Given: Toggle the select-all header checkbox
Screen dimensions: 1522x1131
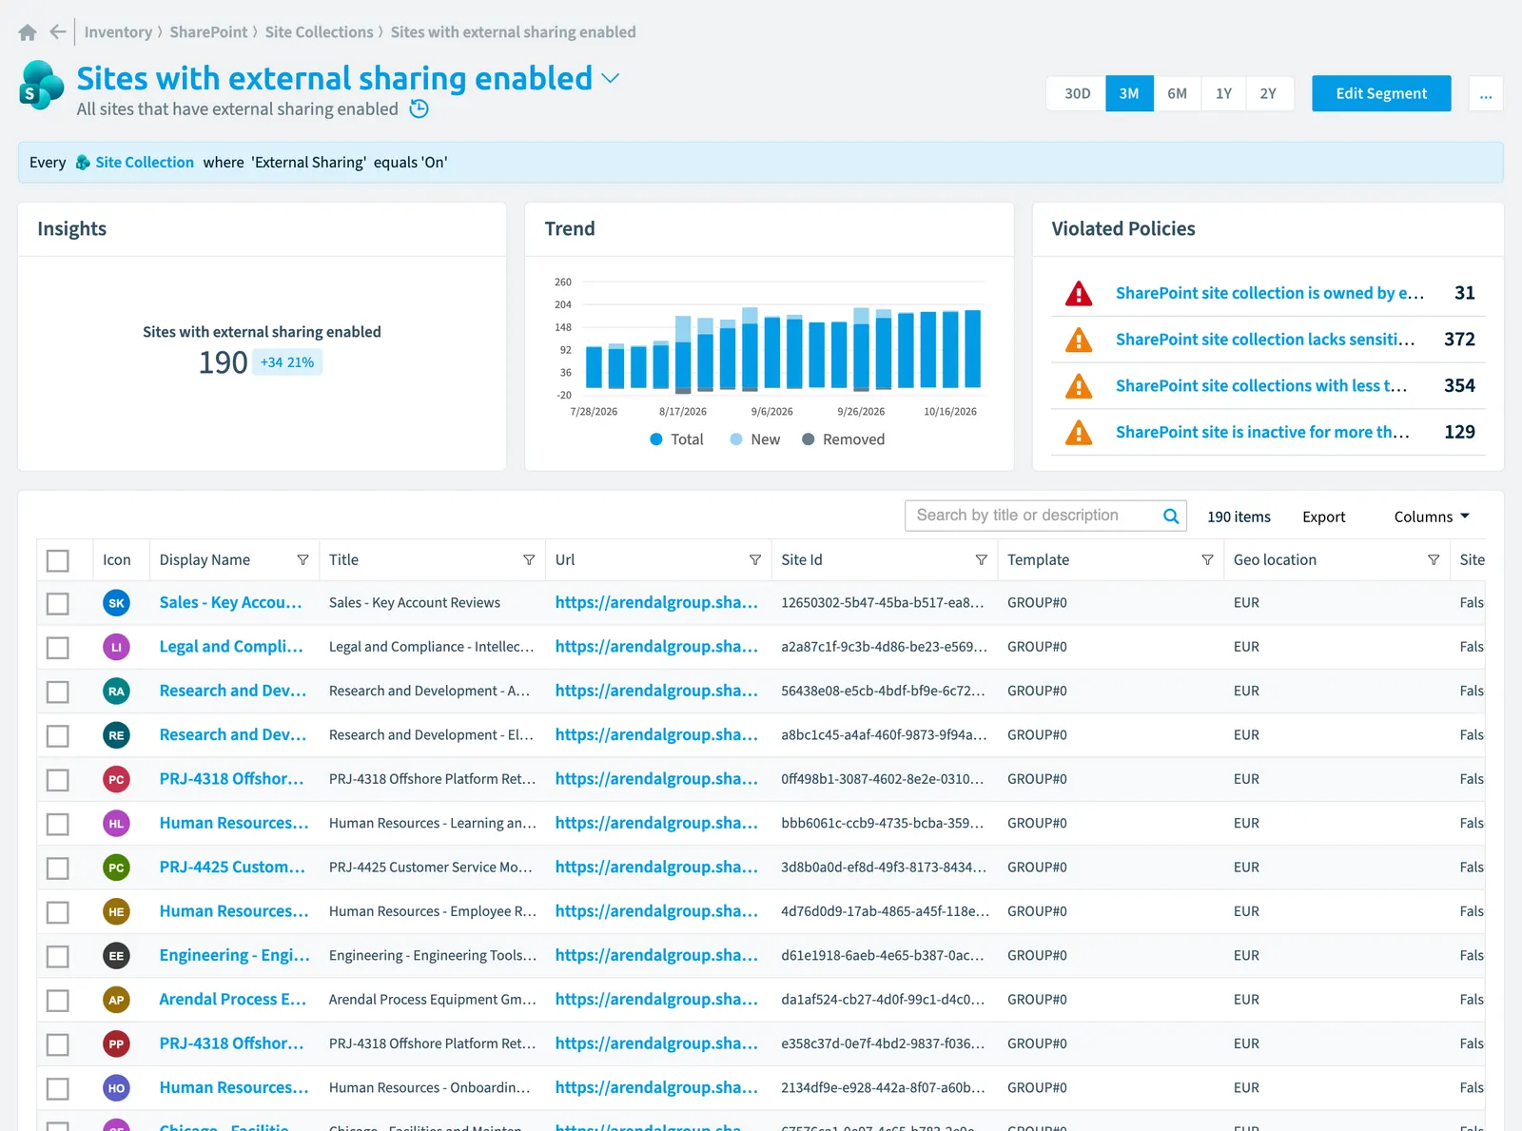Looking at the screenshot, I should pyautogui.click(x=58, y=560).
